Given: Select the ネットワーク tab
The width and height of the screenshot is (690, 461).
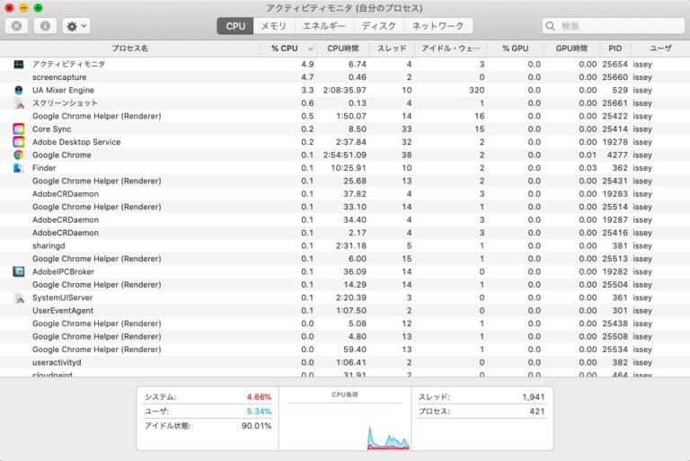Looking at the screenshot, I should pyautogui.click(x=438, y=26).
